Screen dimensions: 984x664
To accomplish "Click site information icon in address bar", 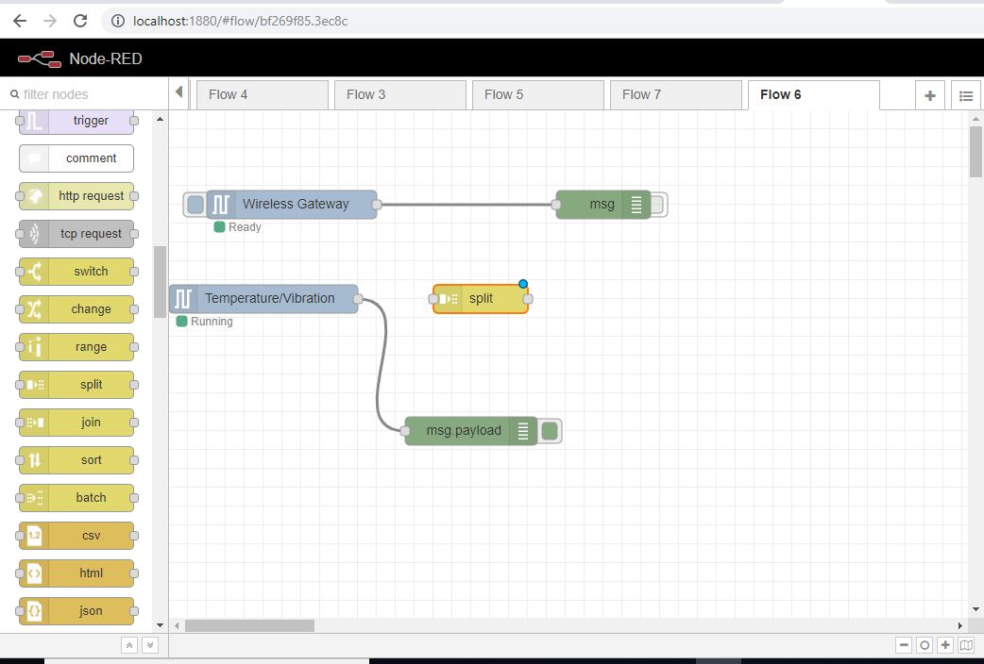I will pyautogui.click(x=117, y=21).
